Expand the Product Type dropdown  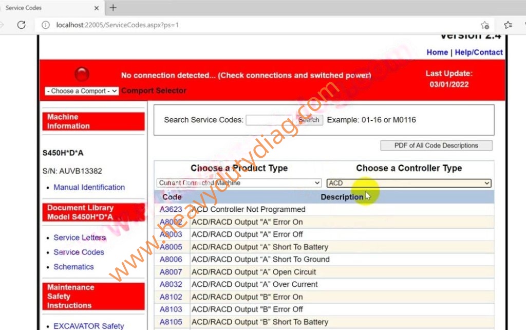[x=239, y=183]
